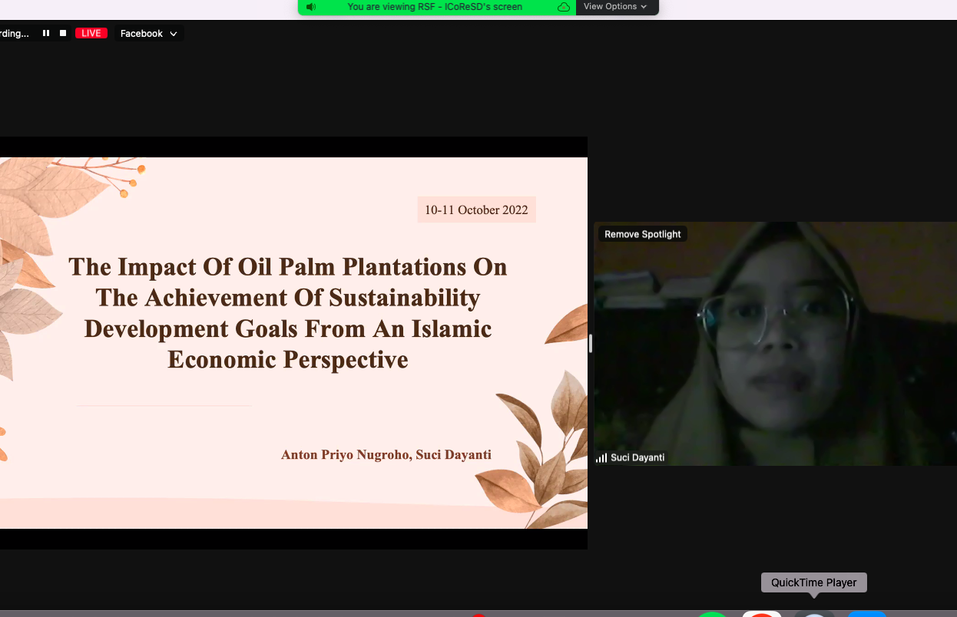
Task: Click the '10-11 October 2022' date on the slide
Action: [x=476, y=210]
